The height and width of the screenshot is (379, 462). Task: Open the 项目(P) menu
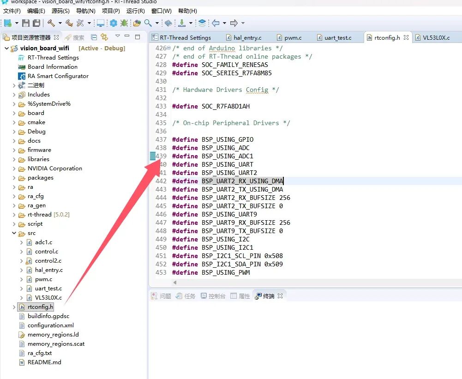(x=111, y=11)
